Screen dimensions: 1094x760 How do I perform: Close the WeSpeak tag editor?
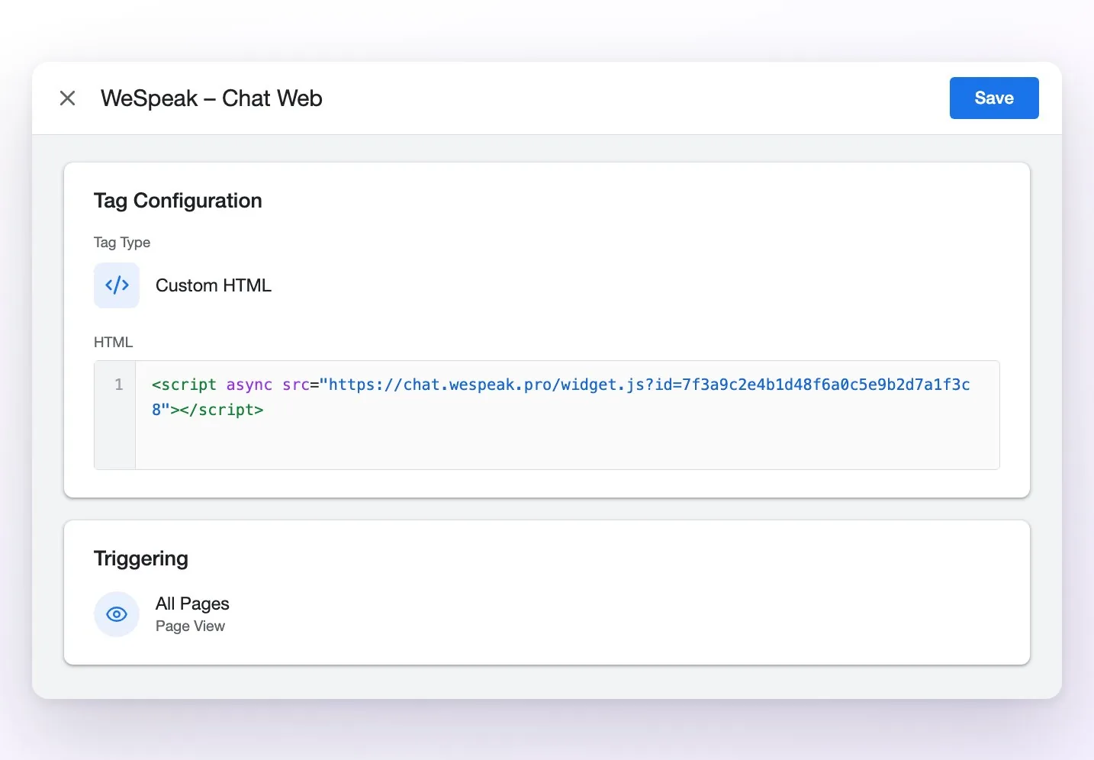tap(67, 98)
